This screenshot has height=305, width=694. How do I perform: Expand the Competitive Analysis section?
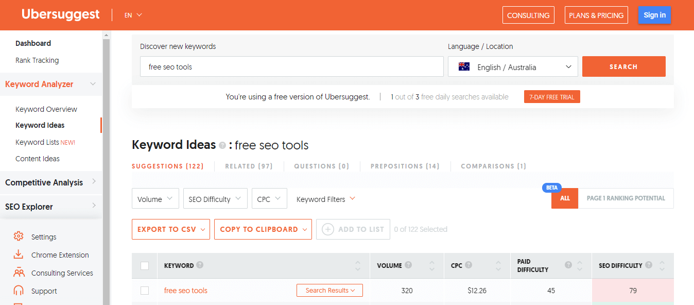tap(94, 181)
